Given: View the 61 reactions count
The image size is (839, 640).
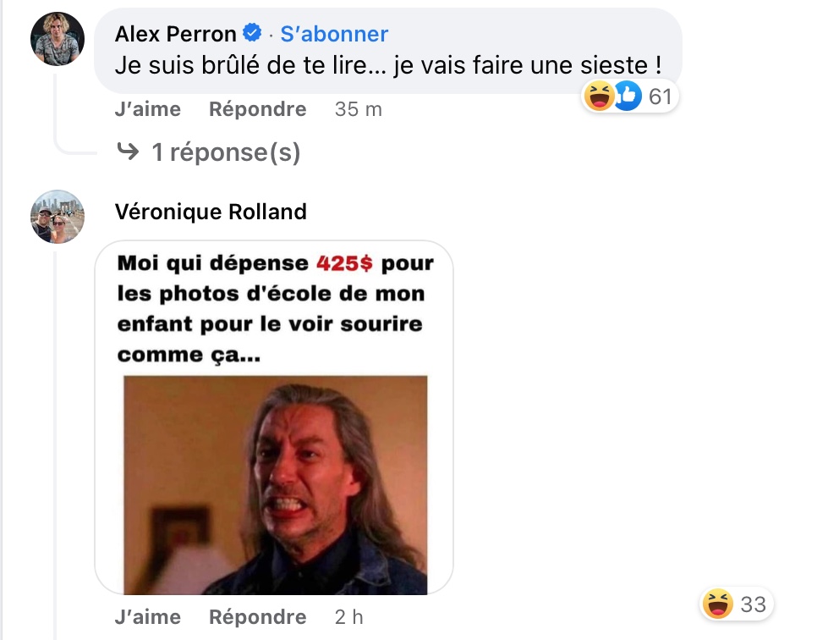Looking at the screenshot, I should point(661,97).
